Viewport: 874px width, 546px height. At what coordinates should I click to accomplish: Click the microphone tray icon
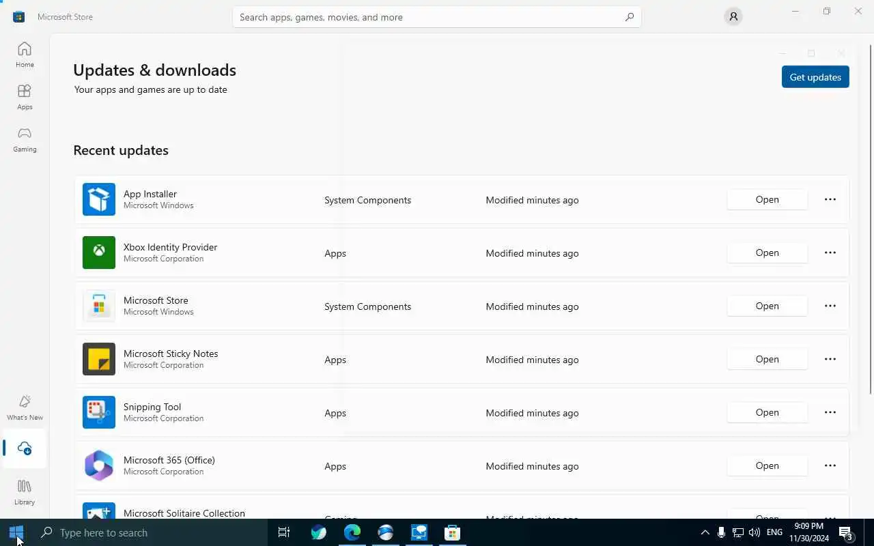[x=721, y=532]
